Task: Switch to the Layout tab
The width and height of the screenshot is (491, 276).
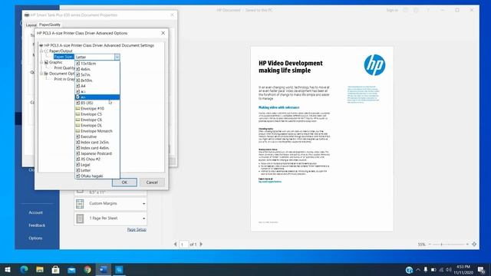Action: [31, 25]
